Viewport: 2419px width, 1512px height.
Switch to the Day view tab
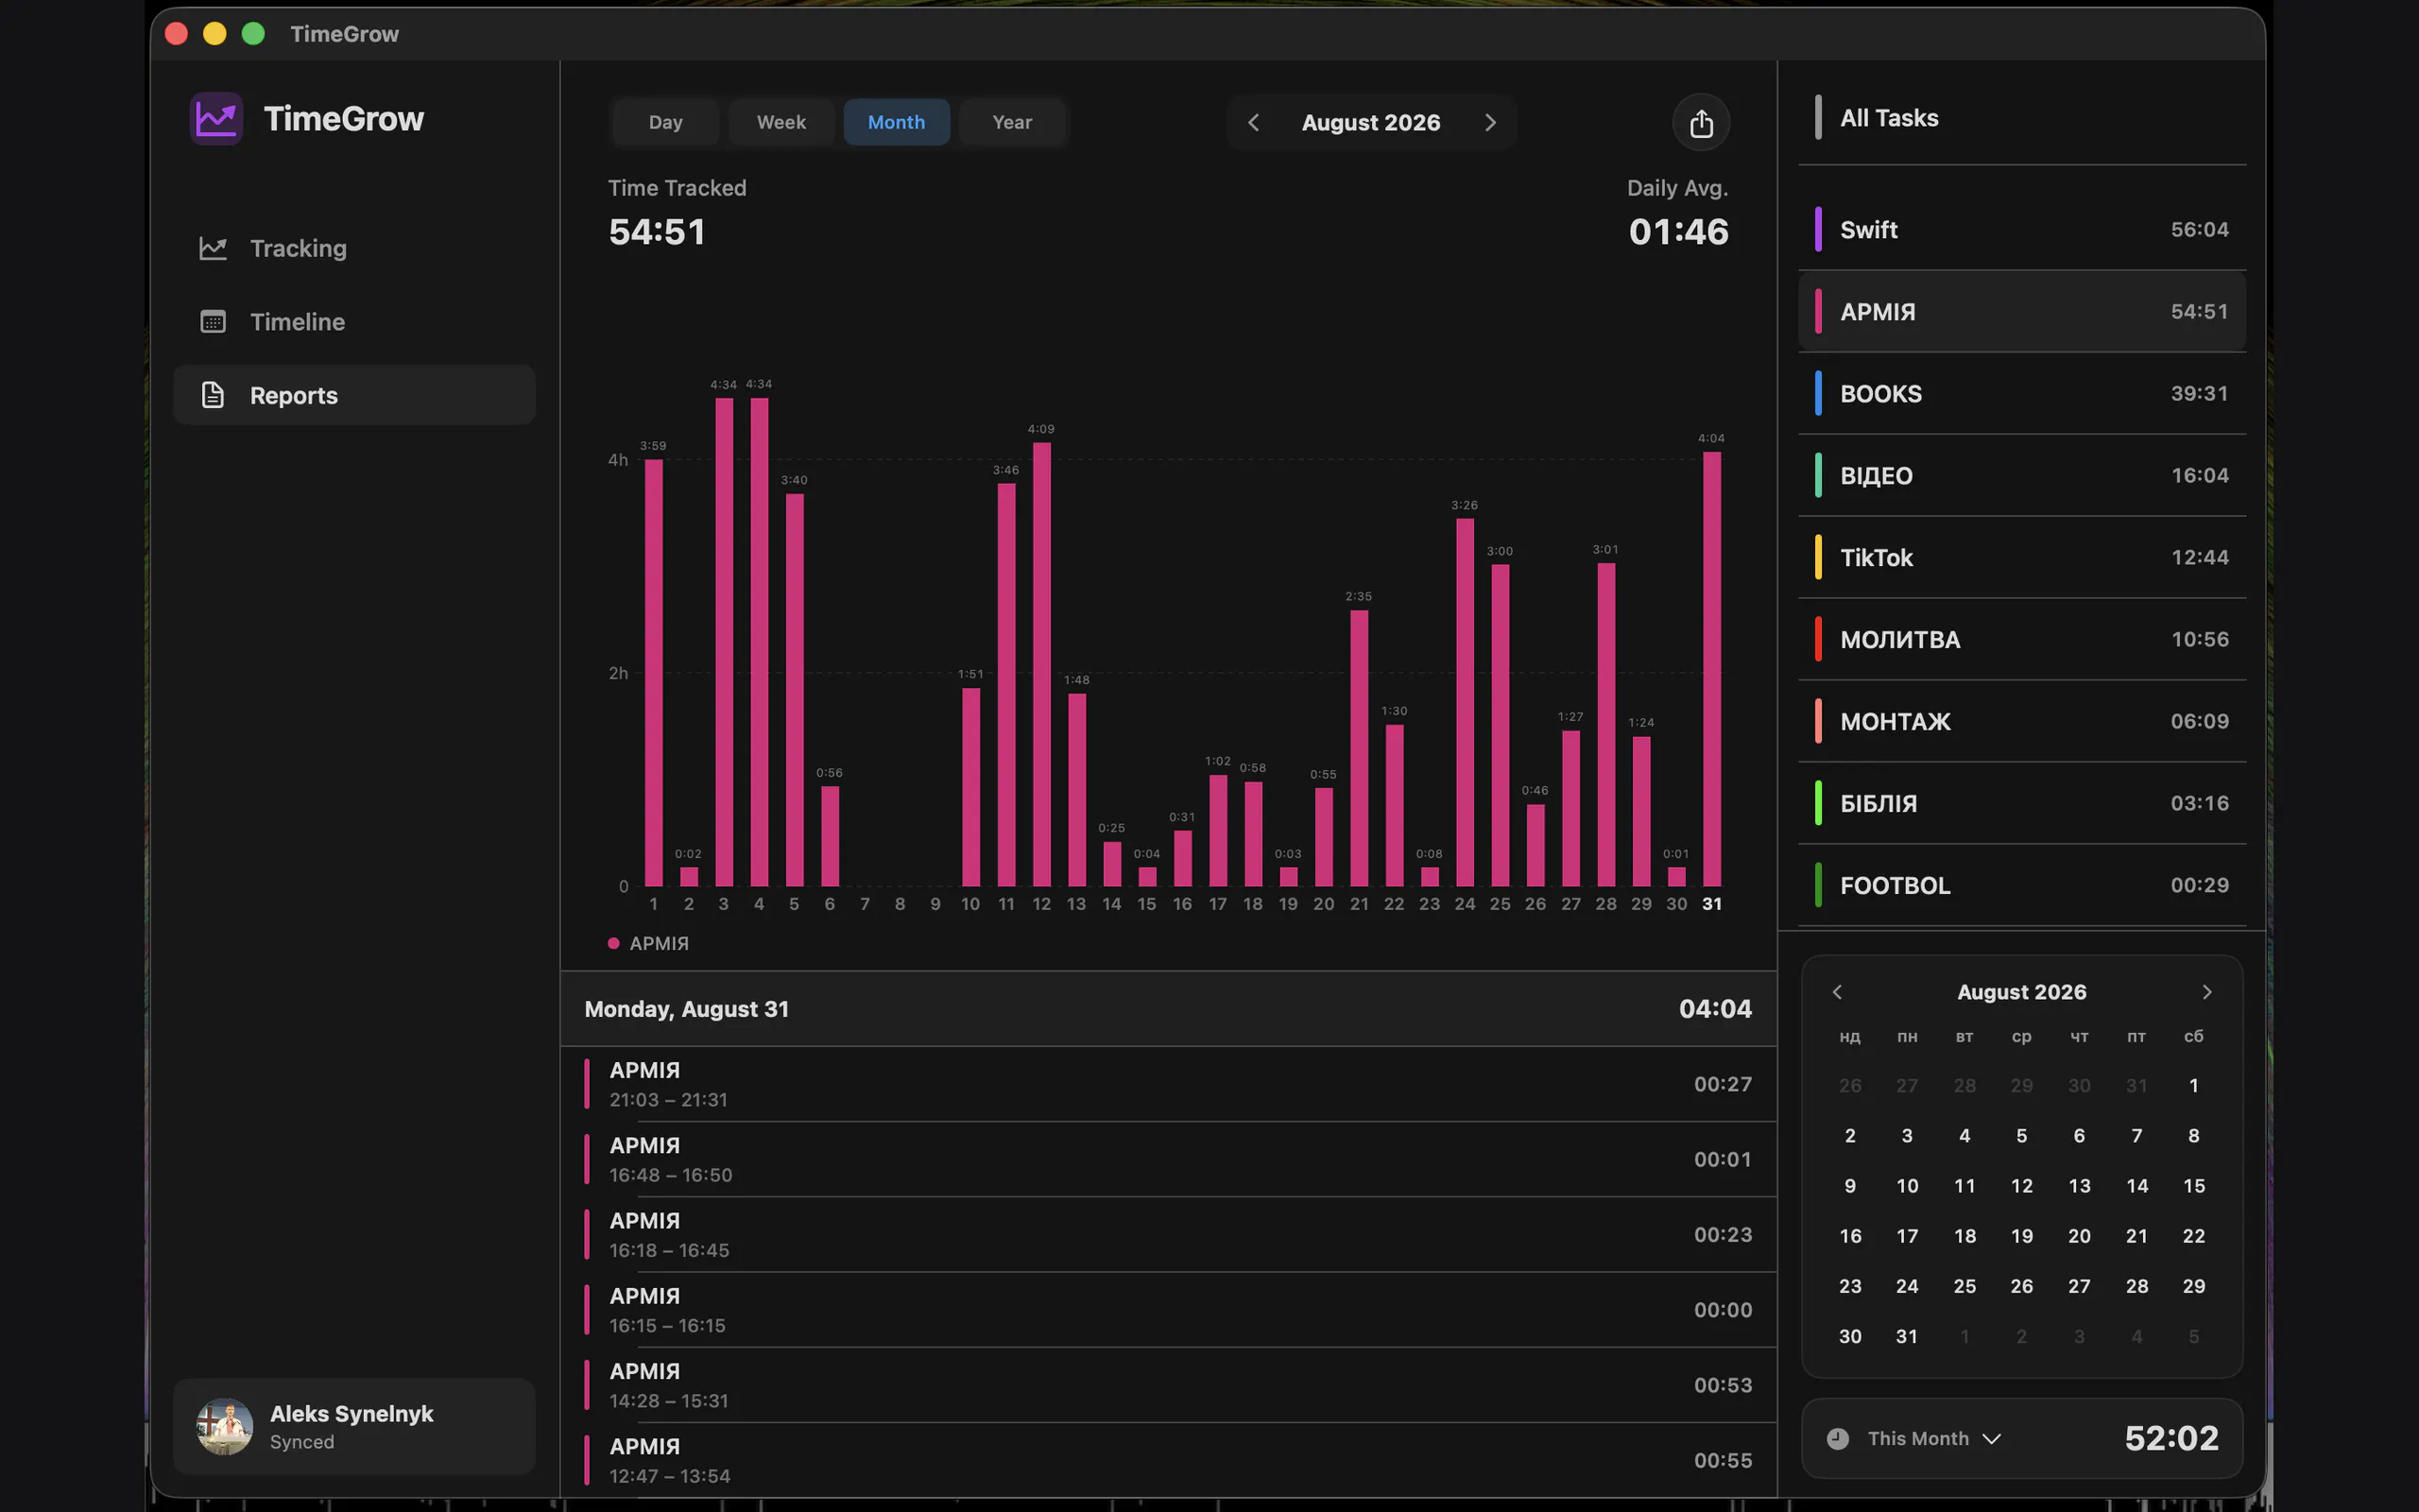[664, 122]
